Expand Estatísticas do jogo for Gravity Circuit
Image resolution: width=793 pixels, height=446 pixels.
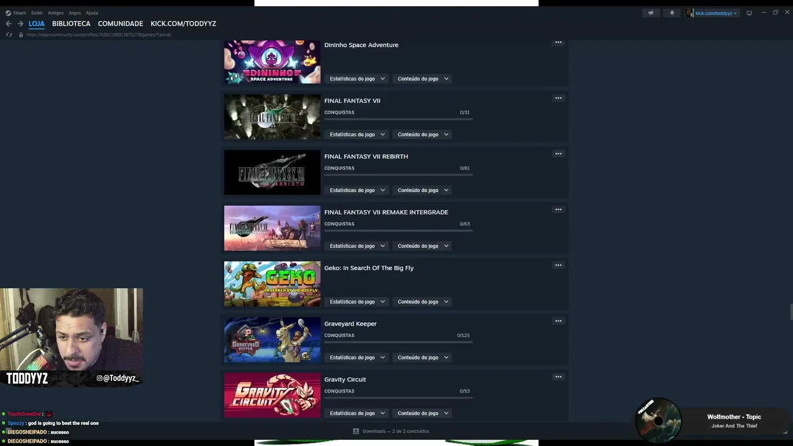pos(357,413)
